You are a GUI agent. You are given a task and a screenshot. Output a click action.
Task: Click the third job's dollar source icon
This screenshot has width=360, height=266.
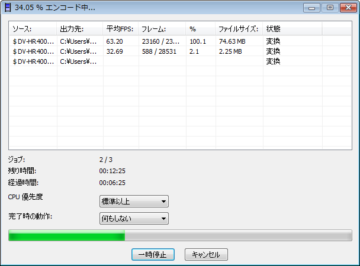[14, 61]
